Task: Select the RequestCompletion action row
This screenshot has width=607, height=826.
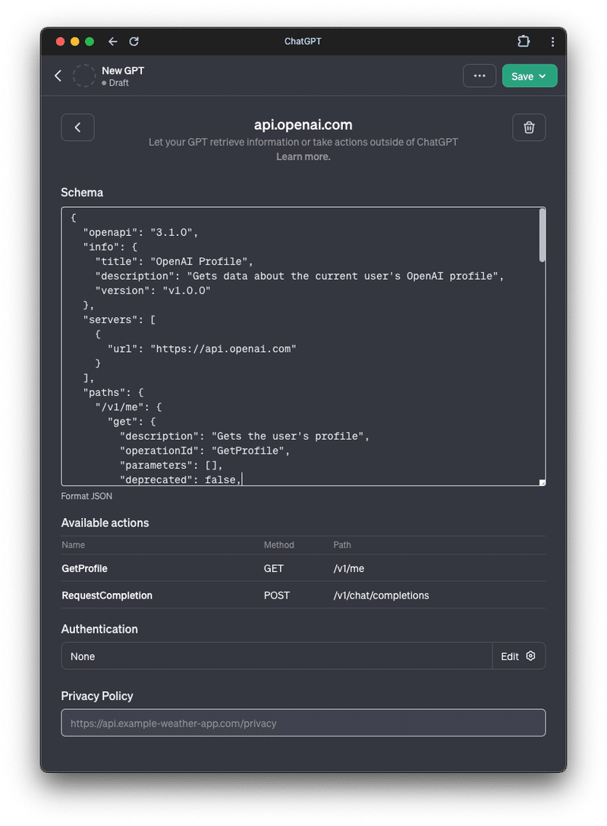Action: click(x=303, y=595)
